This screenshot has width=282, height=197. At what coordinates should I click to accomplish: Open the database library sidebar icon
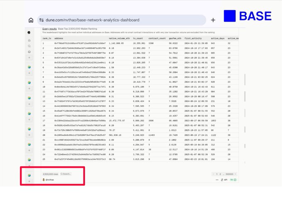29,52
